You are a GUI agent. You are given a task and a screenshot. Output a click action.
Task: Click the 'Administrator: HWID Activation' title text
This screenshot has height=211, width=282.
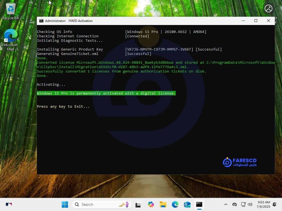[x=69, y=21]
